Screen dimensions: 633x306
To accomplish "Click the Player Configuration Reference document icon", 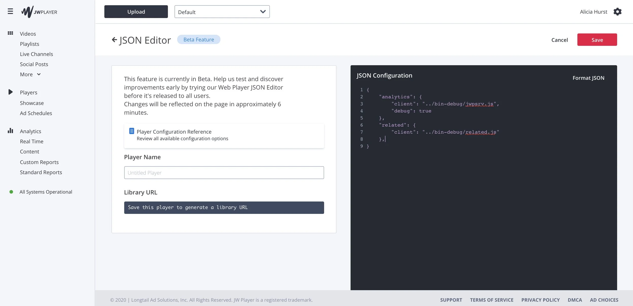I will [131, 131].
